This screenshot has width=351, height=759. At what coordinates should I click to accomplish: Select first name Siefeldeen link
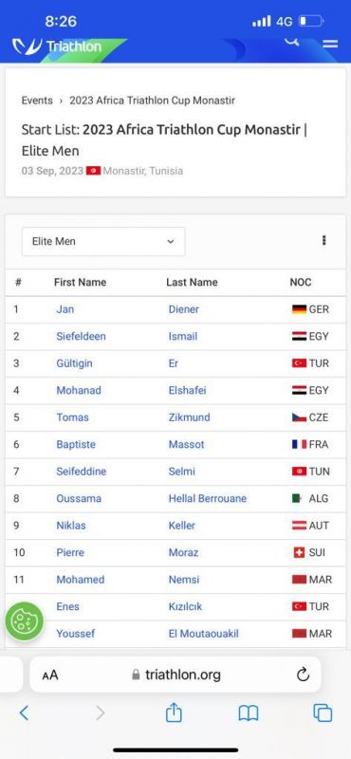(81, 337)
